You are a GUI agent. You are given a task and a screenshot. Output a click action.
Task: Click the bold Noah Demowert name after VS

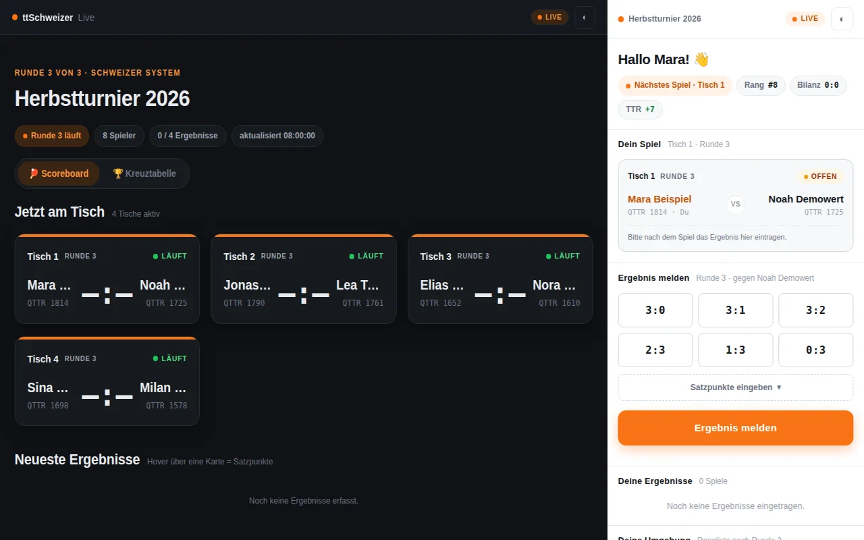pyautogui.click(x=806, y=199)
